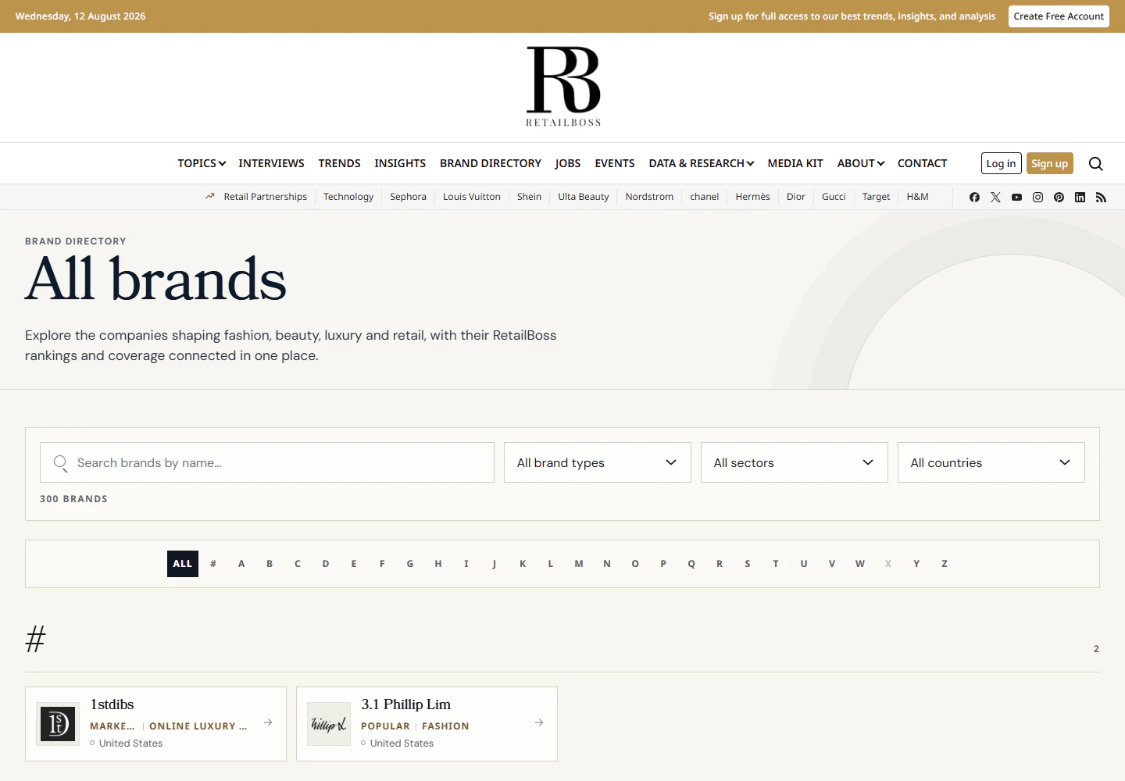This screenshot has height=781, width=1125.
Task: Open the Gucci trending link
Action: tap(834, 197)
